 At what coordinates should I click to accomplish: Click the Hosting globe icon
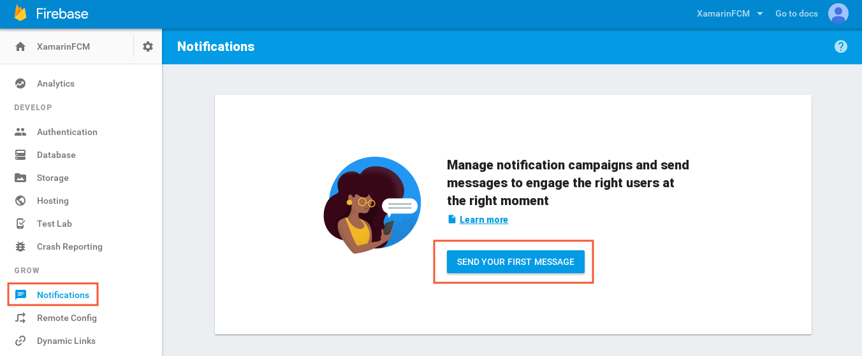(x=20, y=201)
